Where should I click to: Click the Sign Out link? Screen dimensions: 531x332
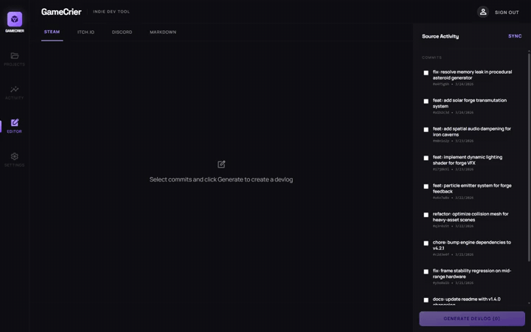click(507, 13)
